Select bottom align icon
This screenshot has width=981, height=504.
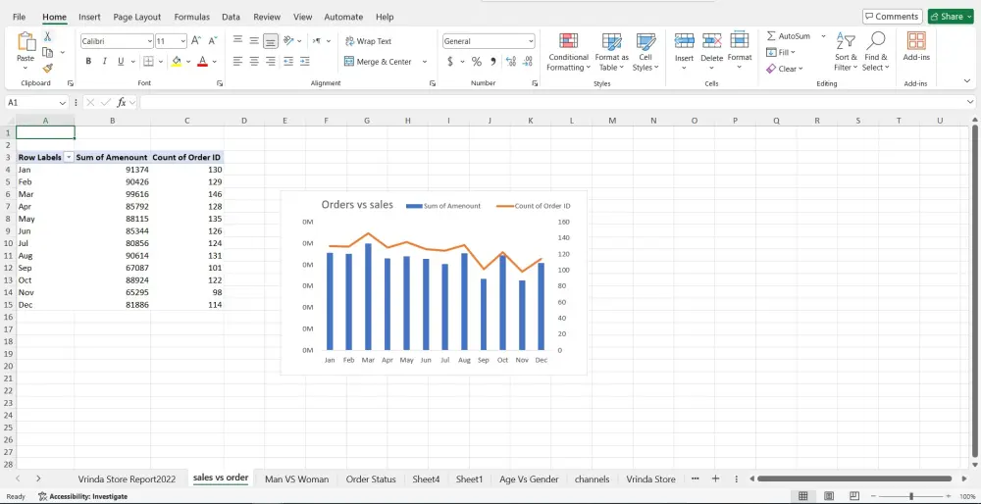[271, 41]
